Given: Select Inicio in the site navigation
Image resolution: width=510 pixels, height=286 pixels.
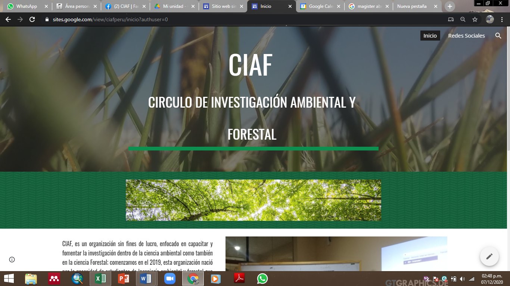Looking at the screenshot, I should [430, 36].
